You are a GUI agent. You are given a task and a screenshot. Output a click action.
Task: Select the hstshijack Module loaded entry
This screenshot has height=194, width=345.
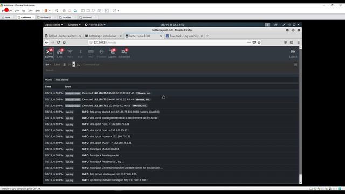171,149
